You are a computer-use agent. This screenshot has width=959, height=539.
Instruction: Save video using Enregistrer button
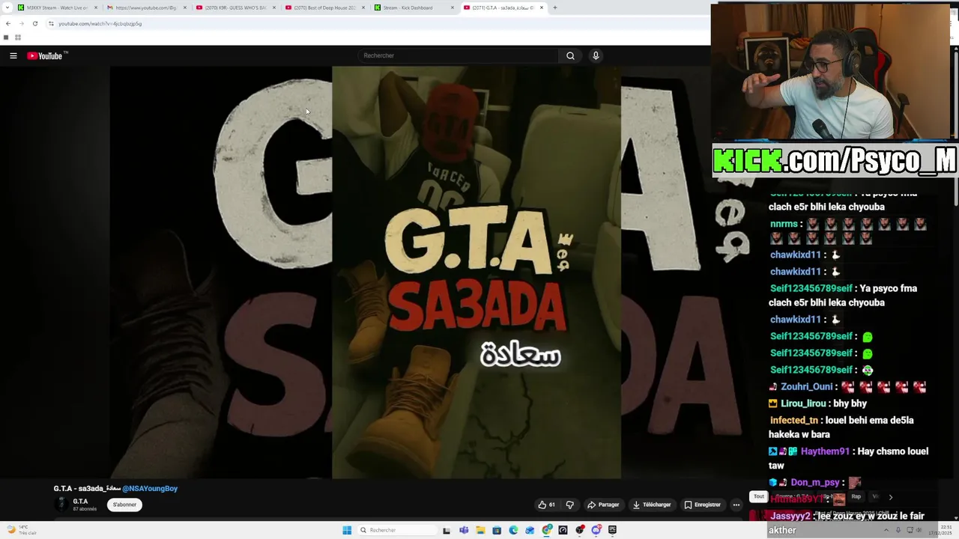click(702, 505)
